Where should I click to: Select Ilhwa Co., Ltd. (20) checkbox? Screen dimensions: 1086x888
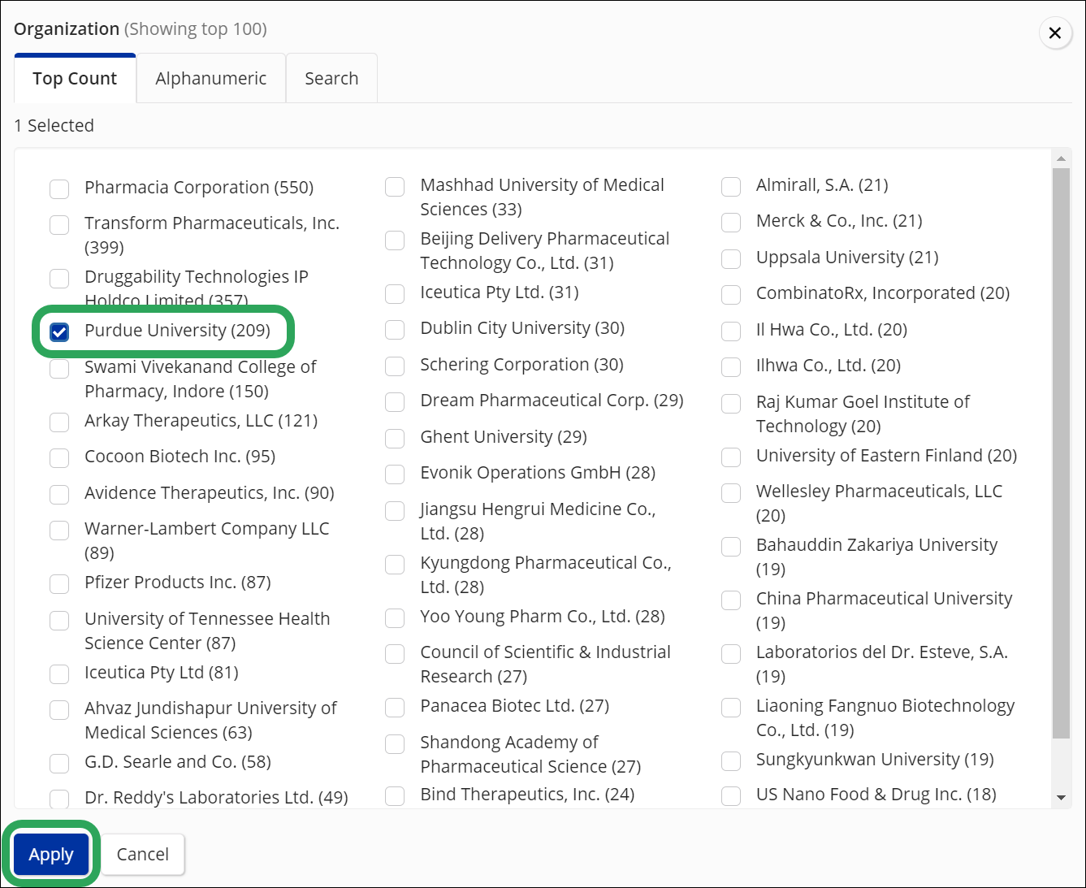pyautogui.click(x=731, y=366)
